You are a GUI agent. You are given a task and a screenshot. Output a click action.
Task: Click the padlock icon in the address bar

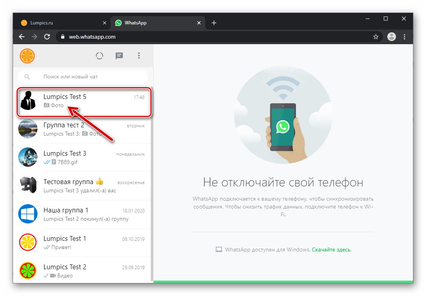[x=63, y=36]
